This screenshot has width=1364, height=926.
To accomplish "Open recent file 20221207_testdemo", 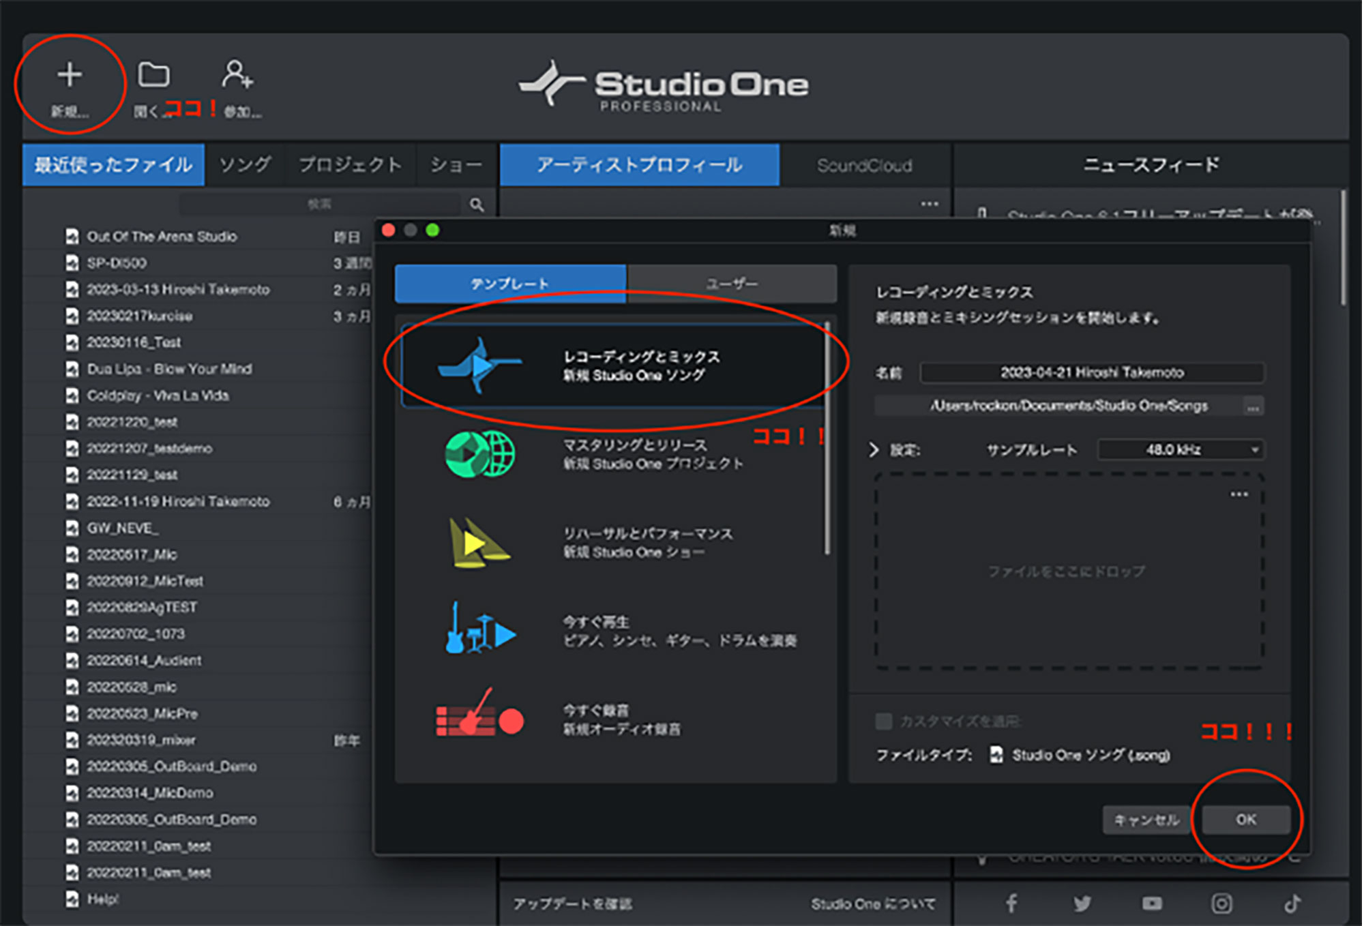I will pyautogui.click(x=149, y=449).
